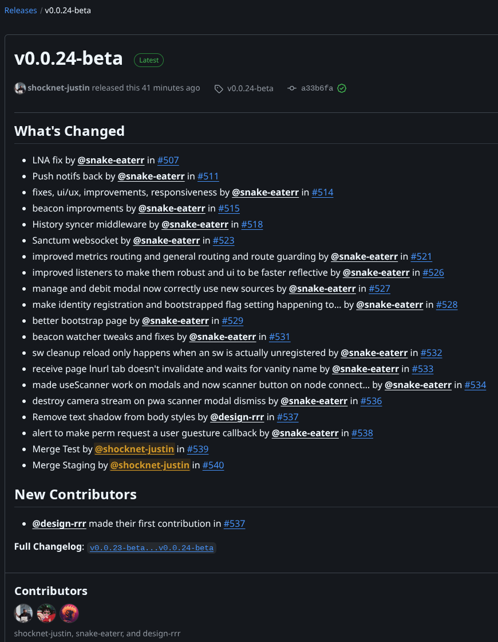Open pull request #514 link

[x=322, y=193]
